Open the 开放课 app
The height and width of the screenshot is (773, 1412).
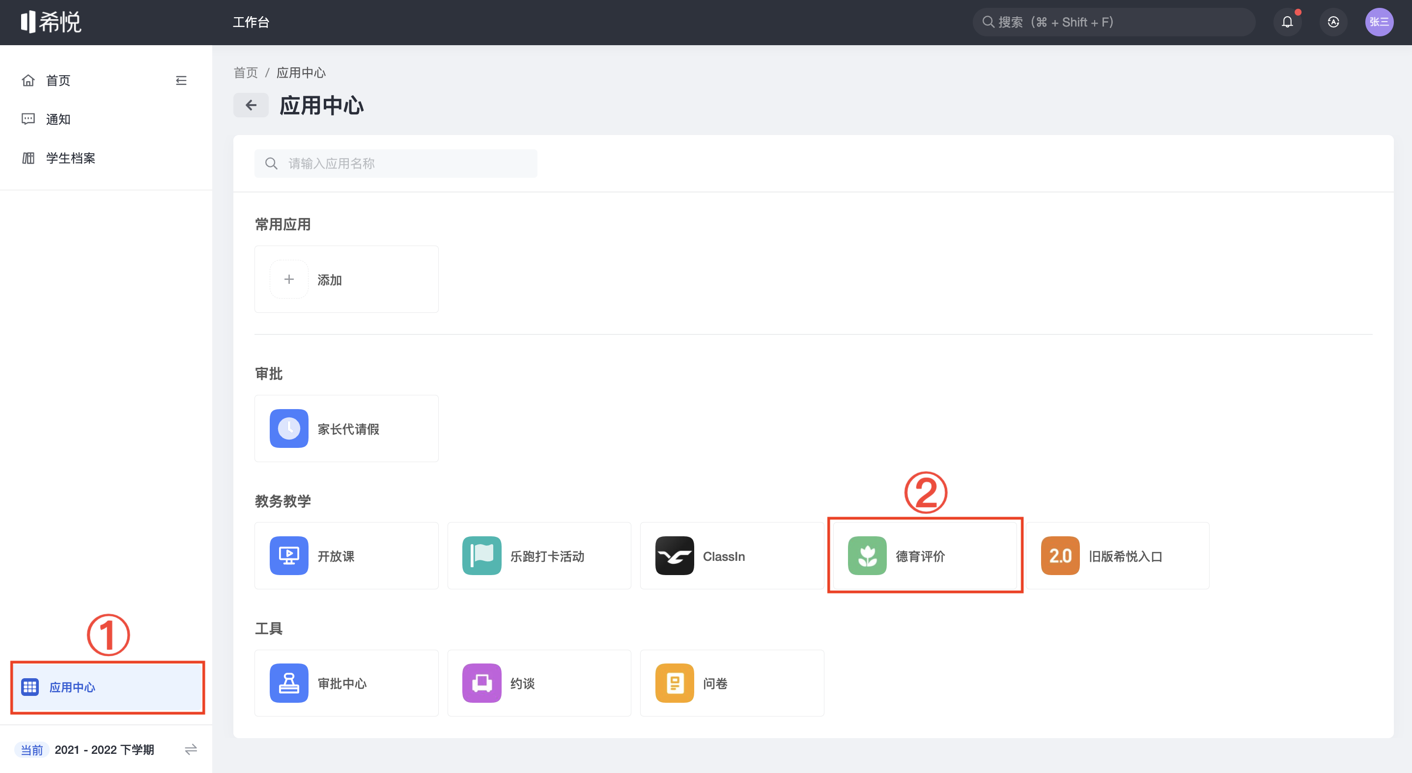pos(346,555)
